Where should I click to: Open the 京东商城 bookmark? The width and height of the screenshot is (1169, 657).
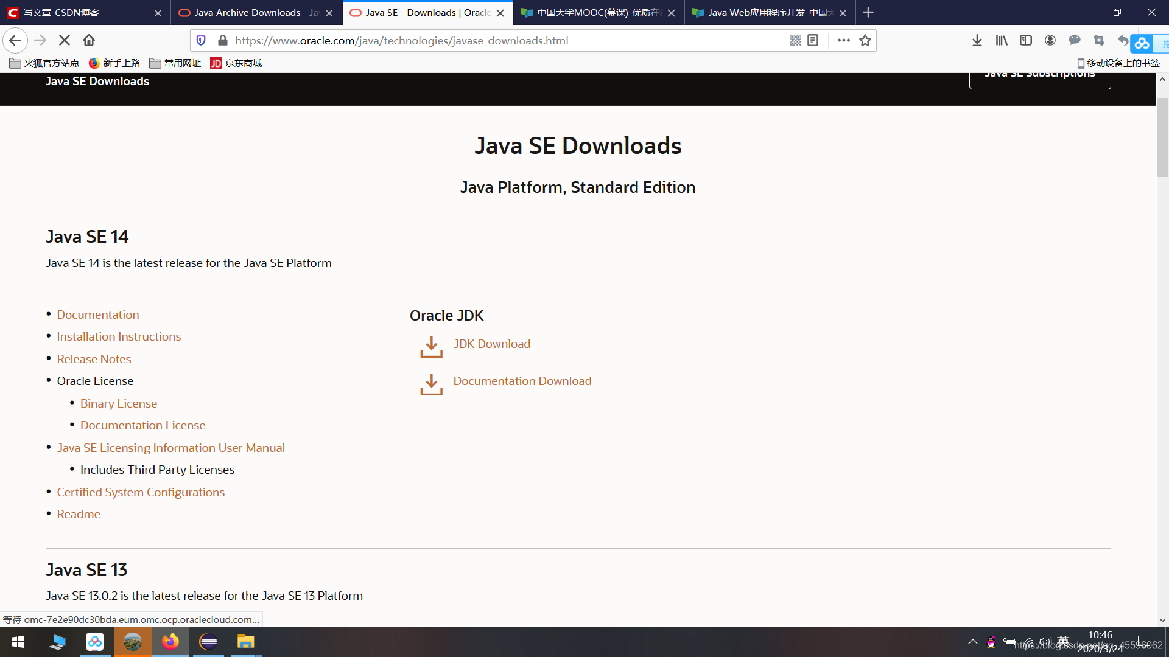point(236,63)
